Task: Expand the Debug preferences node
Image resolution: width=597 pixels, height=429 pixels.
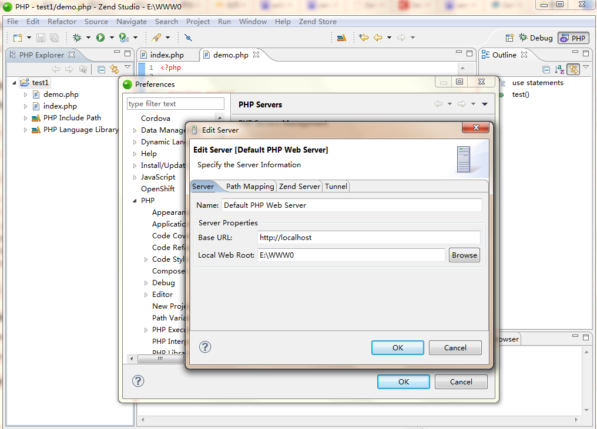Action: tap(146, 283)
